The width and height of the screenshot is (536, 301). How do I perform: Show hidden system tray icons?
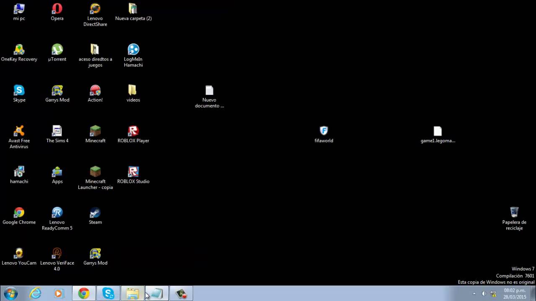point(474,293)
